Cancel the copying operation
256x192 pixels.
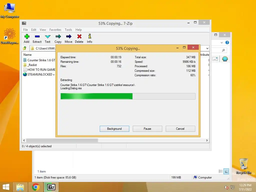click(x=180, y=129)
